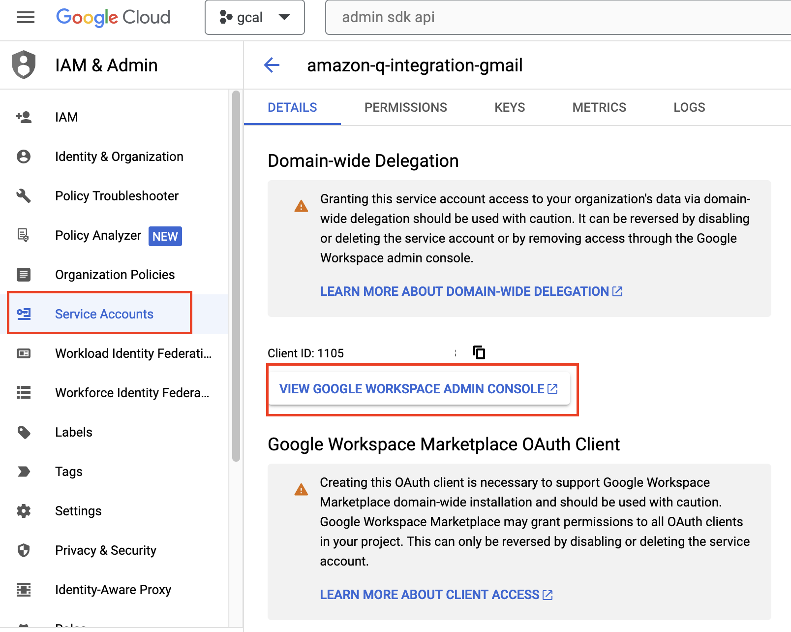Click the IAM person-add icon
Screen dimensions: 791x632
(x=24, y=117)
